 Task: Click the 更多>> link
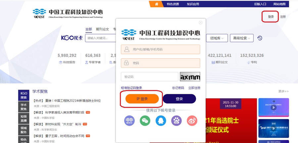(283, 91)
